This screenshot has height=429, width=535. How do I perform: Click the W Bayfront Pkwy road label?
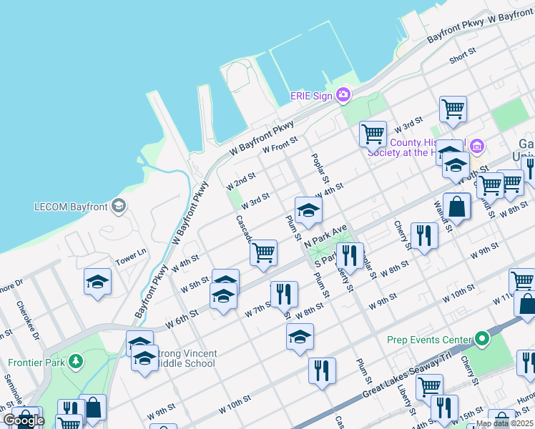[x=262, y=139]
